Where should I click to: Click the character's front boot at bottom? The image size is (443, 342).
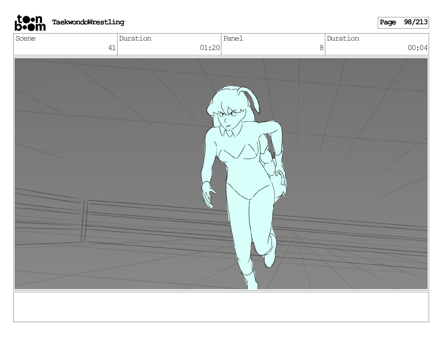(x=250, y=279)
